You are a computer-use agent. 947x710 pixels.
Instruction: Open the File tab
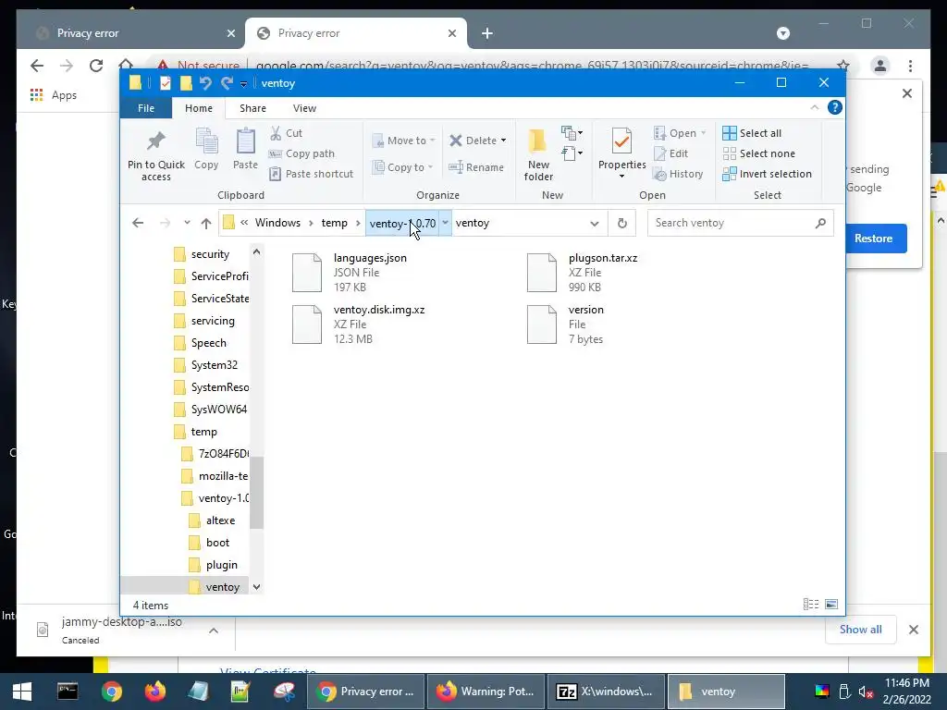pos(145,108)
